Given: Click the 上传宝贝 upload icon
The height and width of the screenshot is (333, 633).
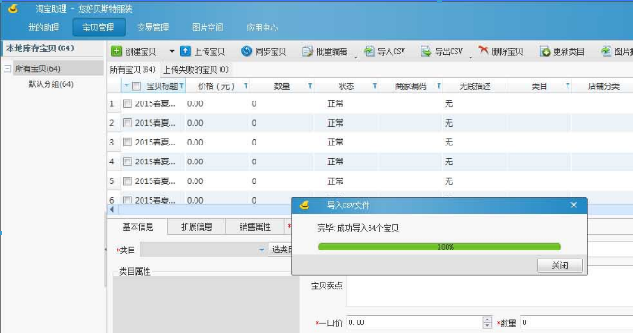Looking at the screenshot, I should tap(186, 51).
